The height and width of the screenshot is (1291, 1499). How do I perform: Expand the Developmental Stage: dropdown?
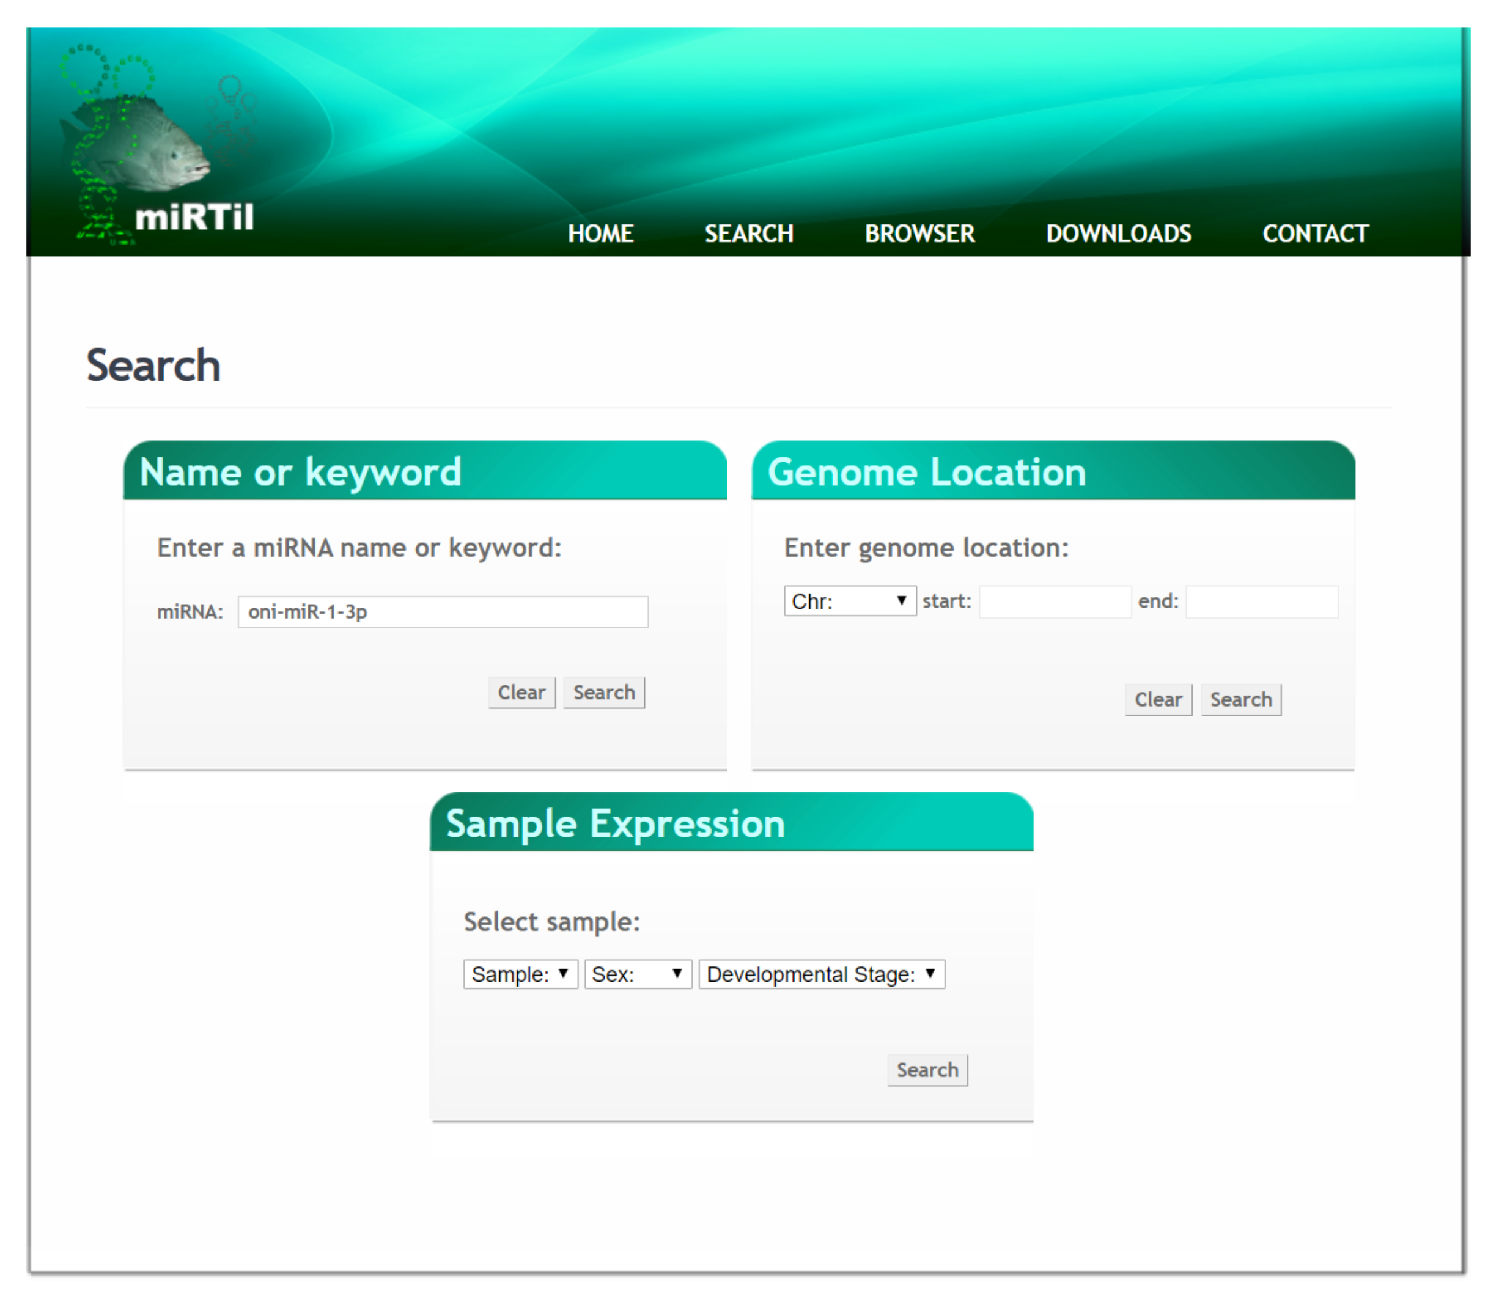(821, 974)
